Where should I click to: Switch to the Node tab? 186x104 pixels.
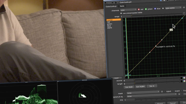[x=122, y=6]
